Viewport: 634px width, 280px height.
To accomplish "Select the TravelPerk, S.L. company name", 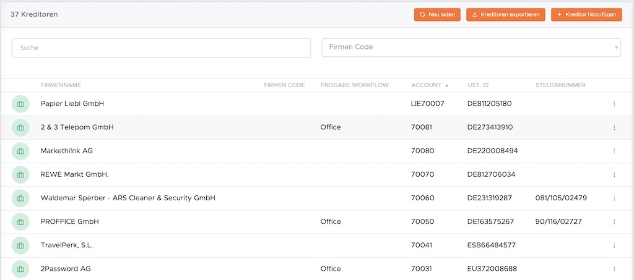I will click(x=66, y=245).
